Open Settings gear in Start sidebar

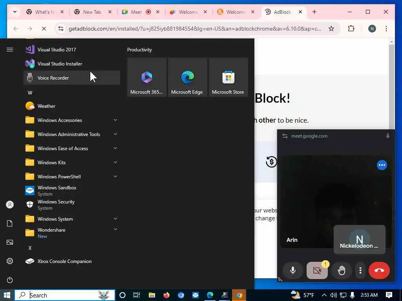point(10,261)
